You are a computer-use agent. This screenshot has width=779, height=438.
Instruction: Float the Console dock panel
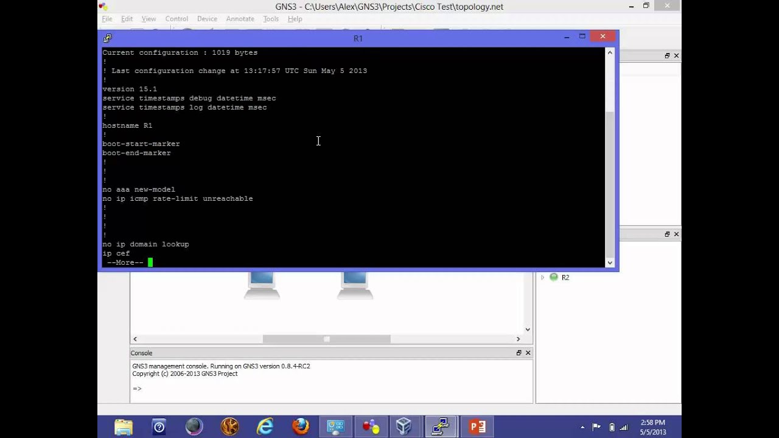coord(519,353)
